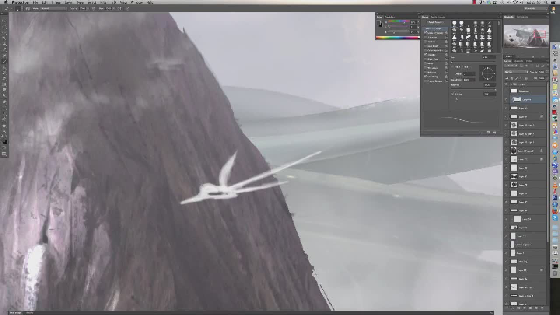Image resolution: width=560 pixels, height=315 pixels.
Task: Open the Filter menu
Action: (104, 2)
